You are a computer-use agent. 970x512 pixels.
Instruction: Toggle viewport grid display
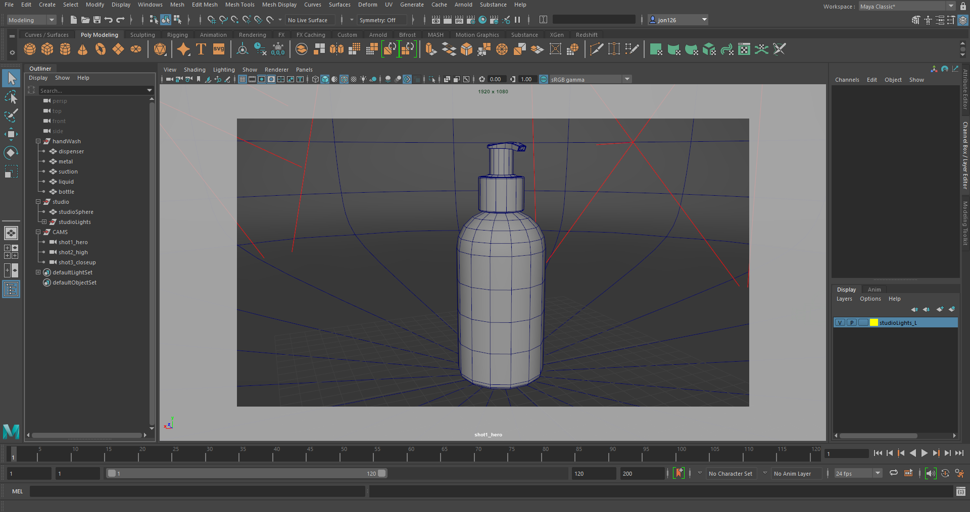click(x=243, y=79)
